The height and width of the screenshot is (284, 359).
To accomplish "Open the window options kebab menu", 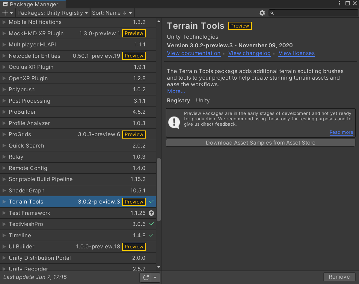I will (x=340, y=3).
